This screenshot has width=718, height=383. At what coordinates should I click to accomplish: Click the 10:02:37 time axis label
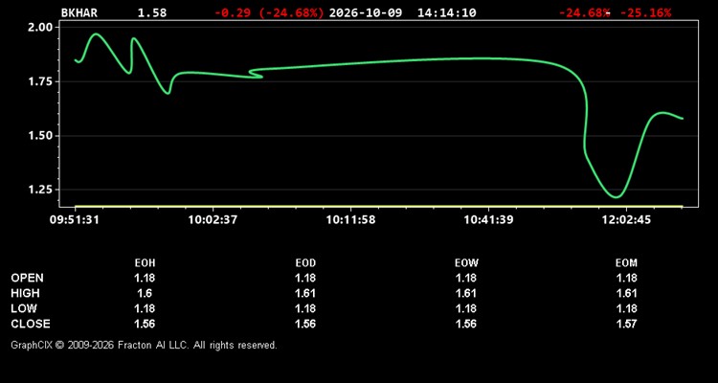pos(213,219)
